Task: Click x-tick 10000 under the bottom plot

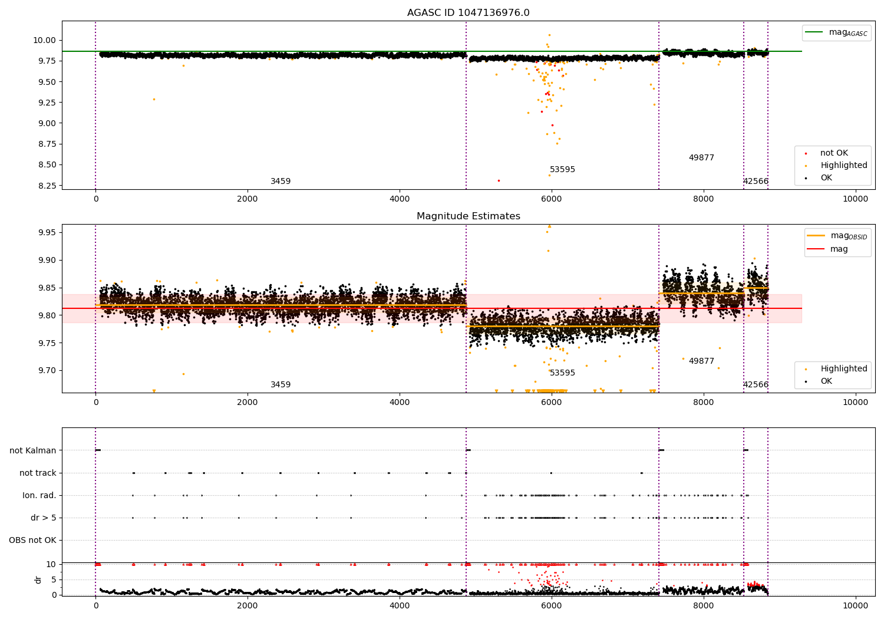Action: [856, 605]
